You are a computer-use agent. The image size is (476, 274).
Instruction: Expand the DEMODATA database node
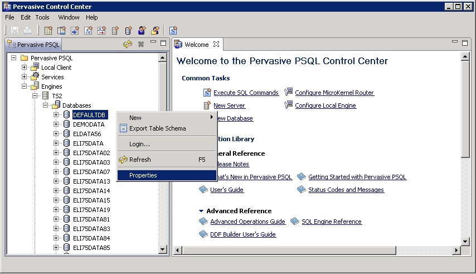56,124
